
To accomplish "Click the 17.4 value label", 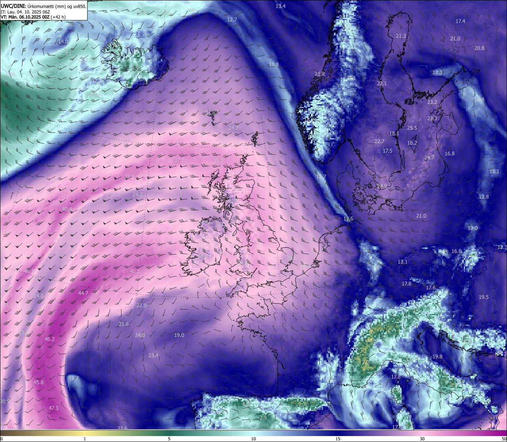I will tap(460, 21).
